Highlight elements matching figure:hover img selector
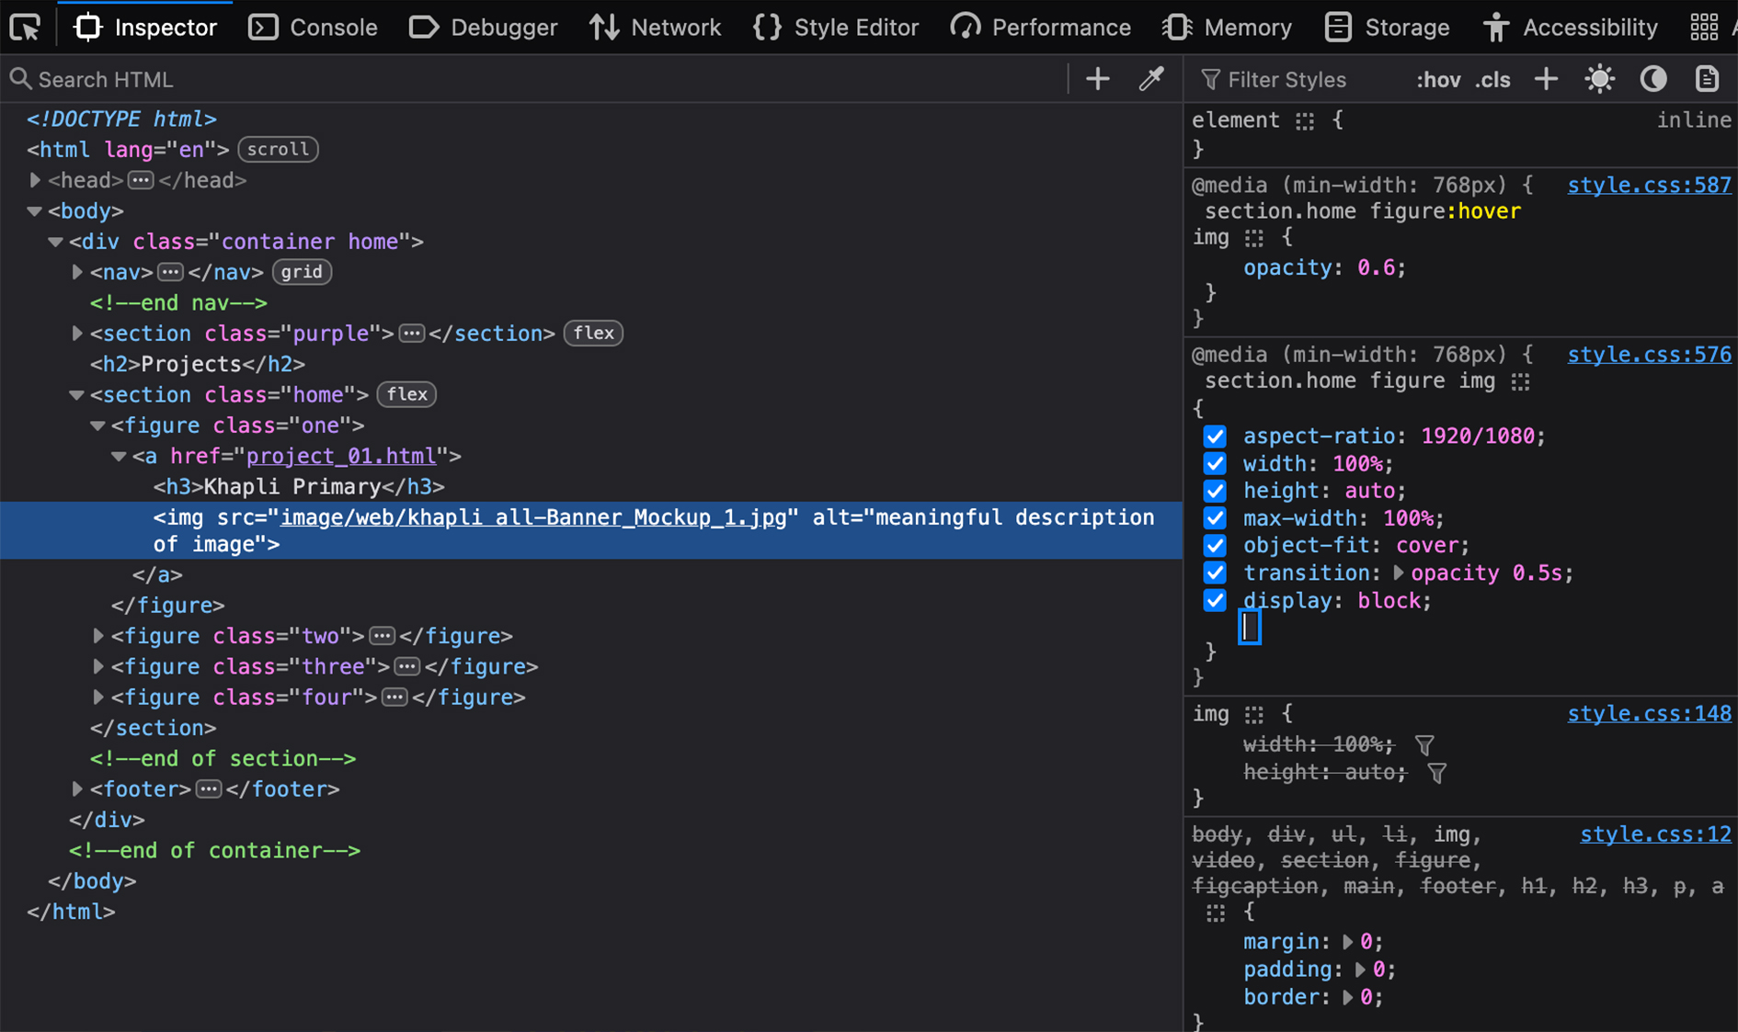The image size is (1738, 1032). 1253,239
